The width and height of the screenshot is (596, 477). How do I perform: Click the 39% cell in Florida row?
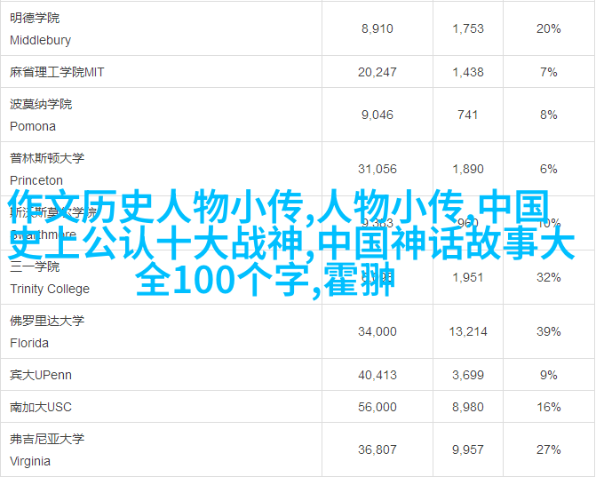pyautogui.click(x=549, y=331)
